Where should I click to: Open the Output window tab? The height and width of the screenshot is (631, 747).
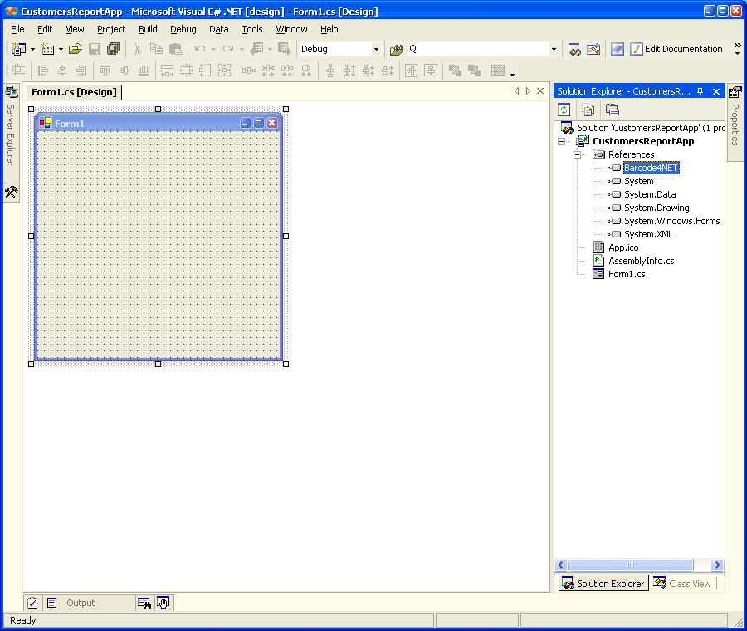point(81,603)
